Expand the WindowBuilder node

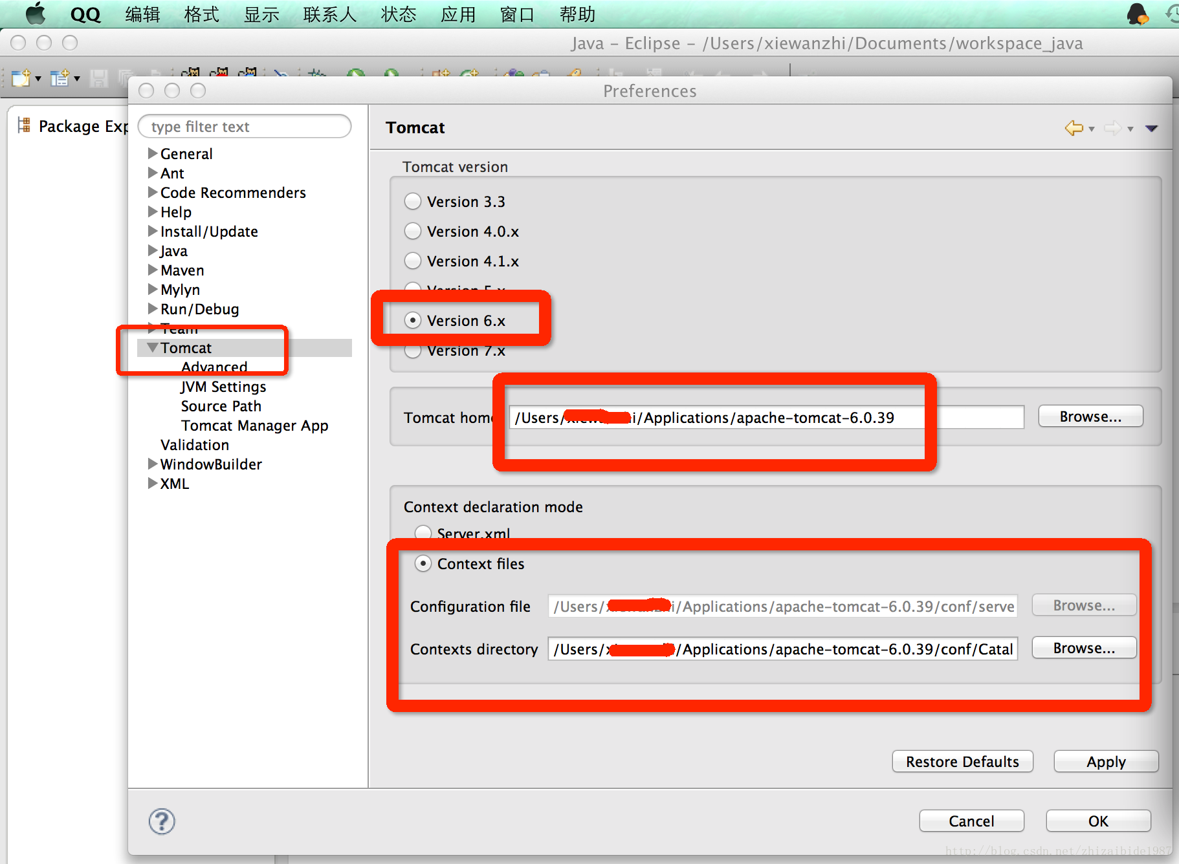tap(153, 464)
